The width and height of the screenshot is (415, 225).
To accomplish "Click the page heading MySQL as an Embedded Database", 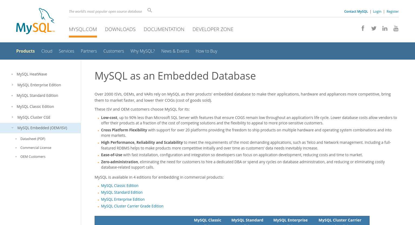I will coord(175,76).
